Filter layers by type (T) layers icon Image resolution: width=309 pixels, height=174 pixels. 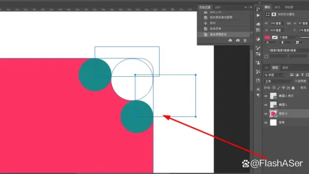[302, 75]
